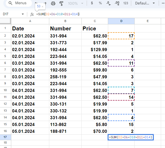Click the number 330-131 cell

pyautogui.click(x=65, y=104)
